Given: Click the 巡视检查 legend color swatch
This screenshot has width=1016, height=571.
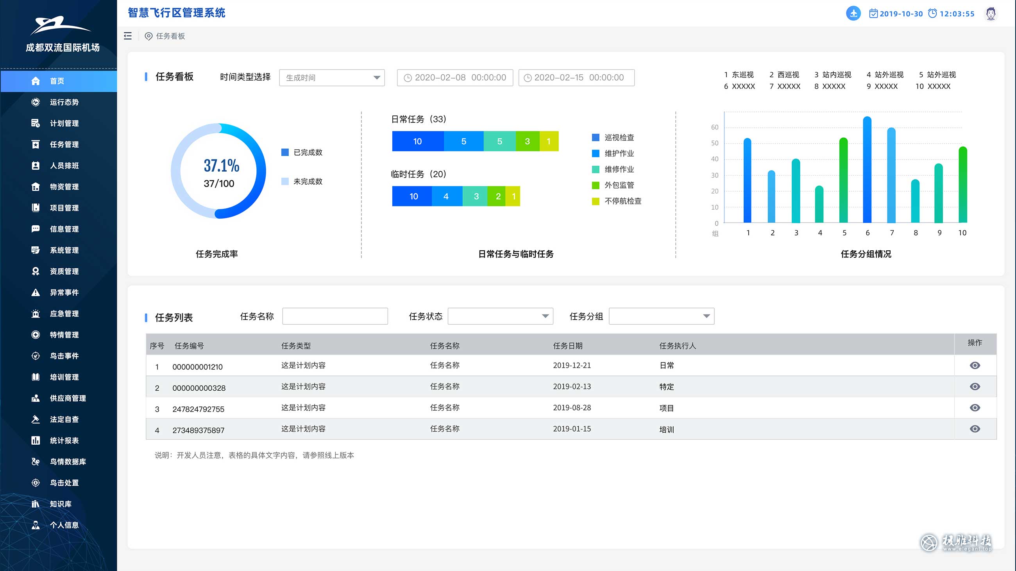Looking at the screenshot, I should [x=596, y=137].
